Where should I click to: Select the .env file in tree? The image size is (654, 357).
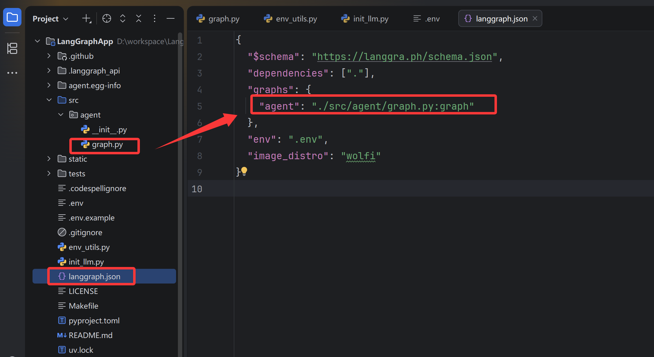[104, 203]
